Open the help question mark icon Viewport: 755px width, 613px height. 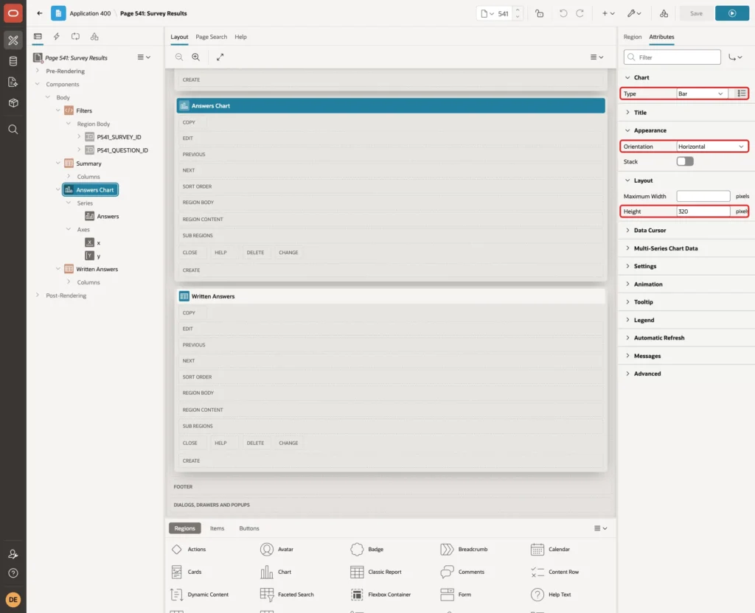coord(13,573)
